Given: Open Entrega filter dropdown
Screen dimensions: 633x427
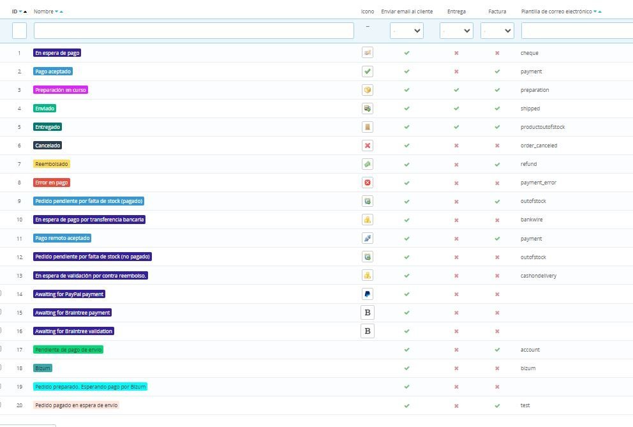Looking at the screenshot, I should click(x=456, y=31).
